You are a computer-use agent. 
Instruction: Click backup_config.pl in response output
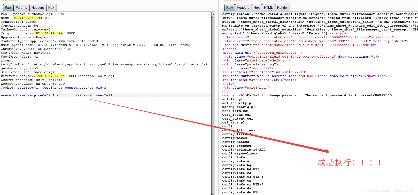point(239,107)
